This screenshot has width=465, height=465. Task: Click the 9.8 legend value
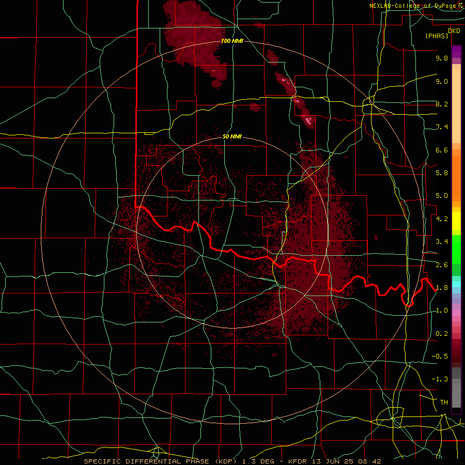click(x=442, y=58)
